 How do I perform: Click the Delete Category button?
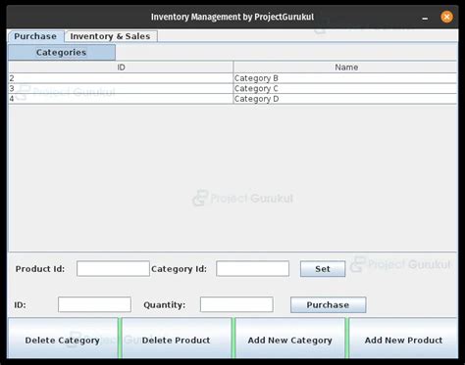point(63,340)
